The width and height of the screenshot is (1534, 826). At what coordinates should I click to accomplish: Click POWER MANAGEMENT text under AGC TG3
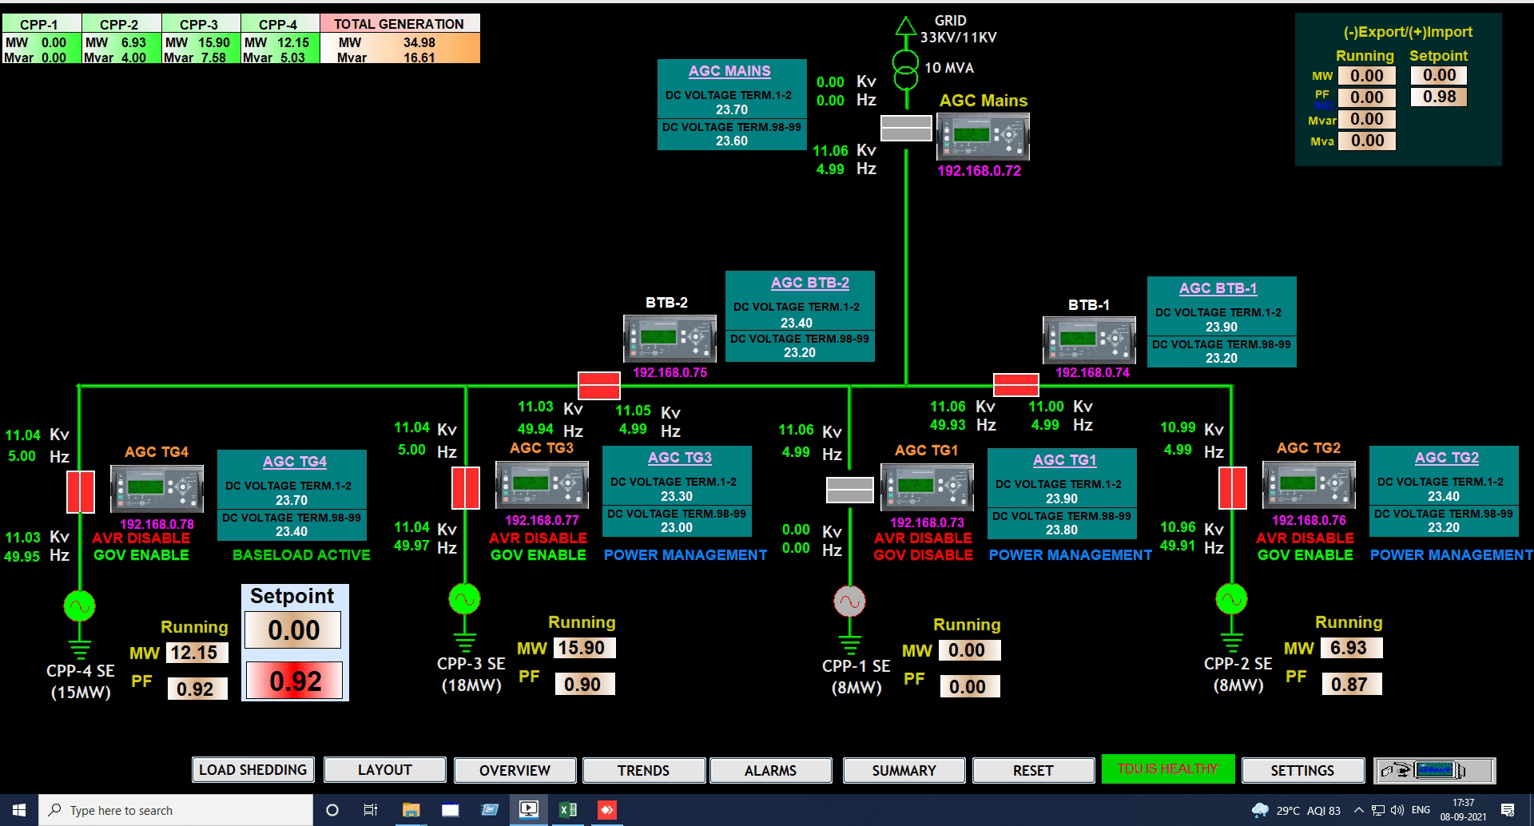685,555
